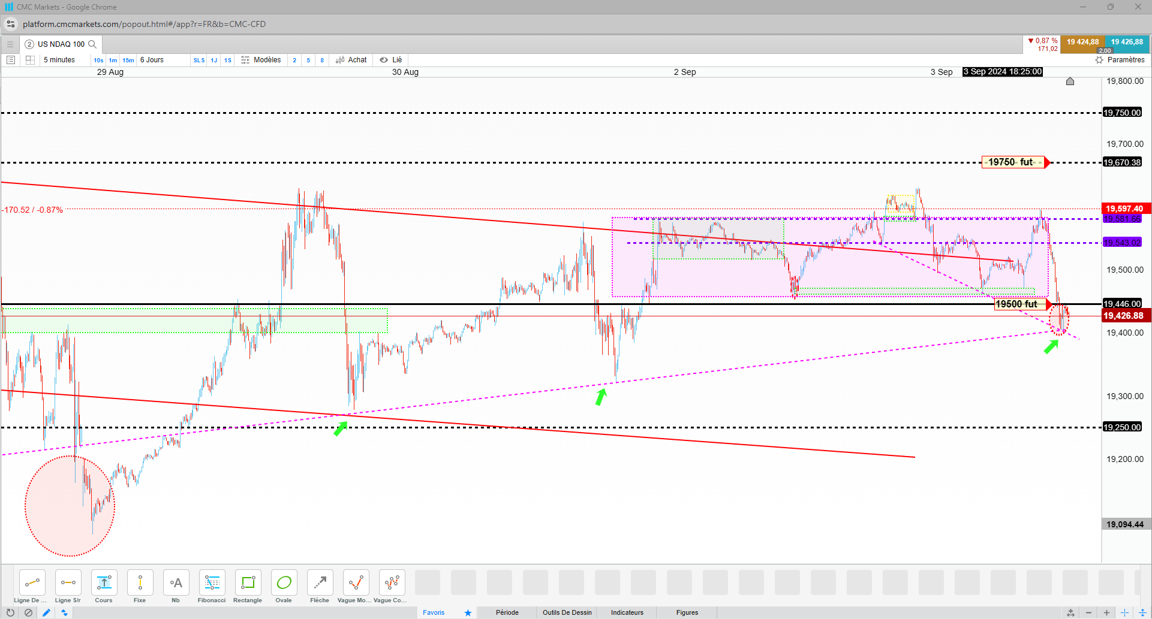Click the 19 424,88 orange sell price tile
Viewport: 1152px width, 619px height.
[1082, 42]
